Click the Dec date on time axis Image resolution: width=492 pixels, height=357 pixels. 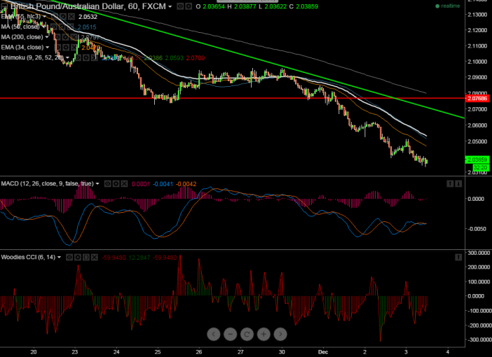point(323,351)
